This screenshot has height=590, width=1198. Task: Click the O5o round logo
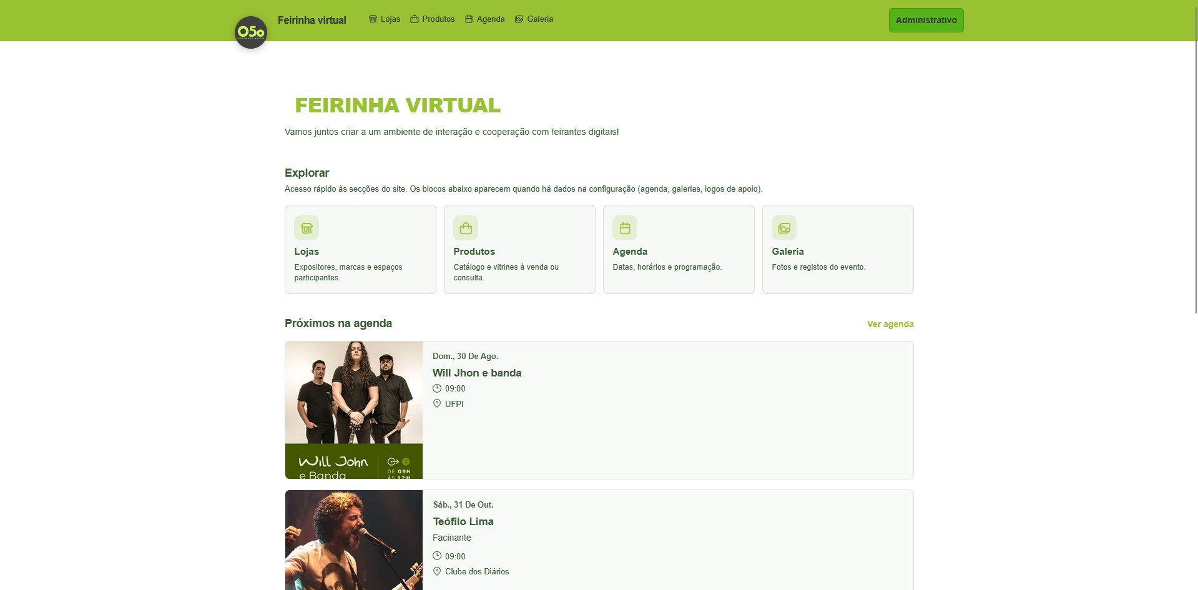click(x=251, y=32)
